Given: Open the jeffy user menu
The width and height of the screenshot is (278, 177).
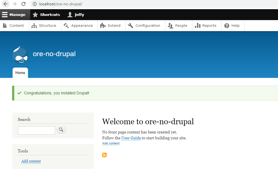Looking at the screenshot, I should 76,15.
